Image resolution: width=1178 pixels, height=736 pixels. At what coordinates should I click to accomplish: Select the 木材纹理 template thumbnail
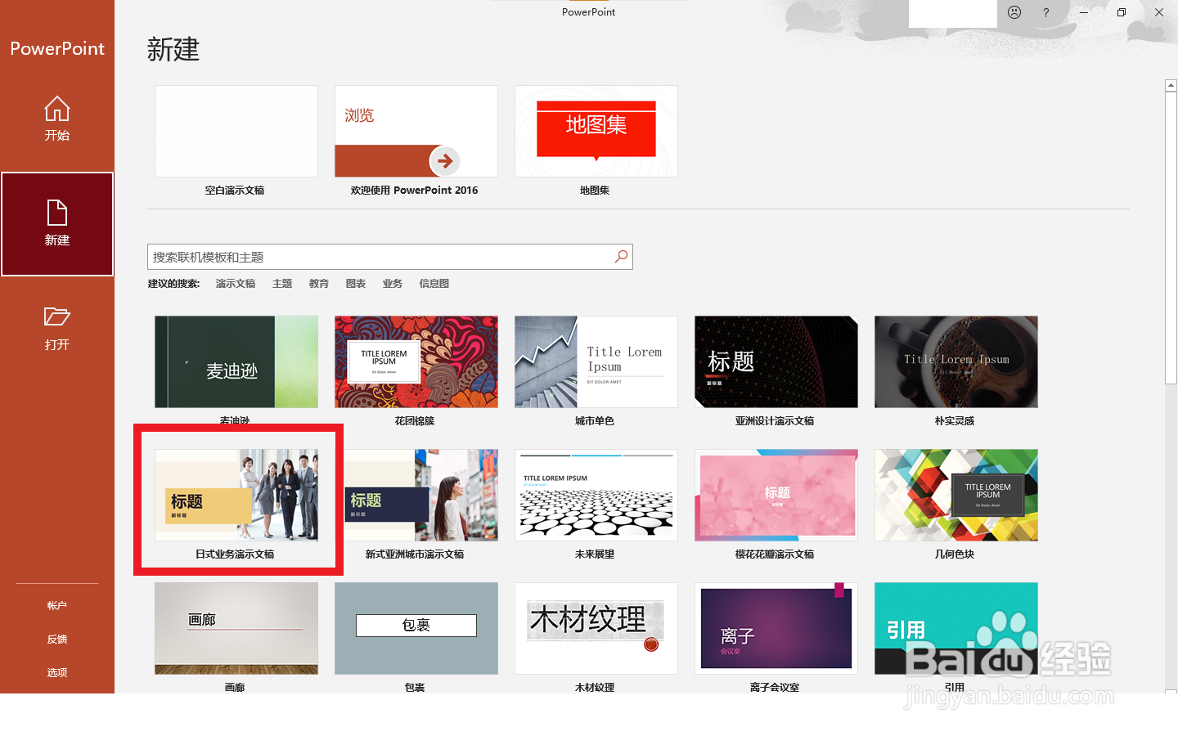596,628
